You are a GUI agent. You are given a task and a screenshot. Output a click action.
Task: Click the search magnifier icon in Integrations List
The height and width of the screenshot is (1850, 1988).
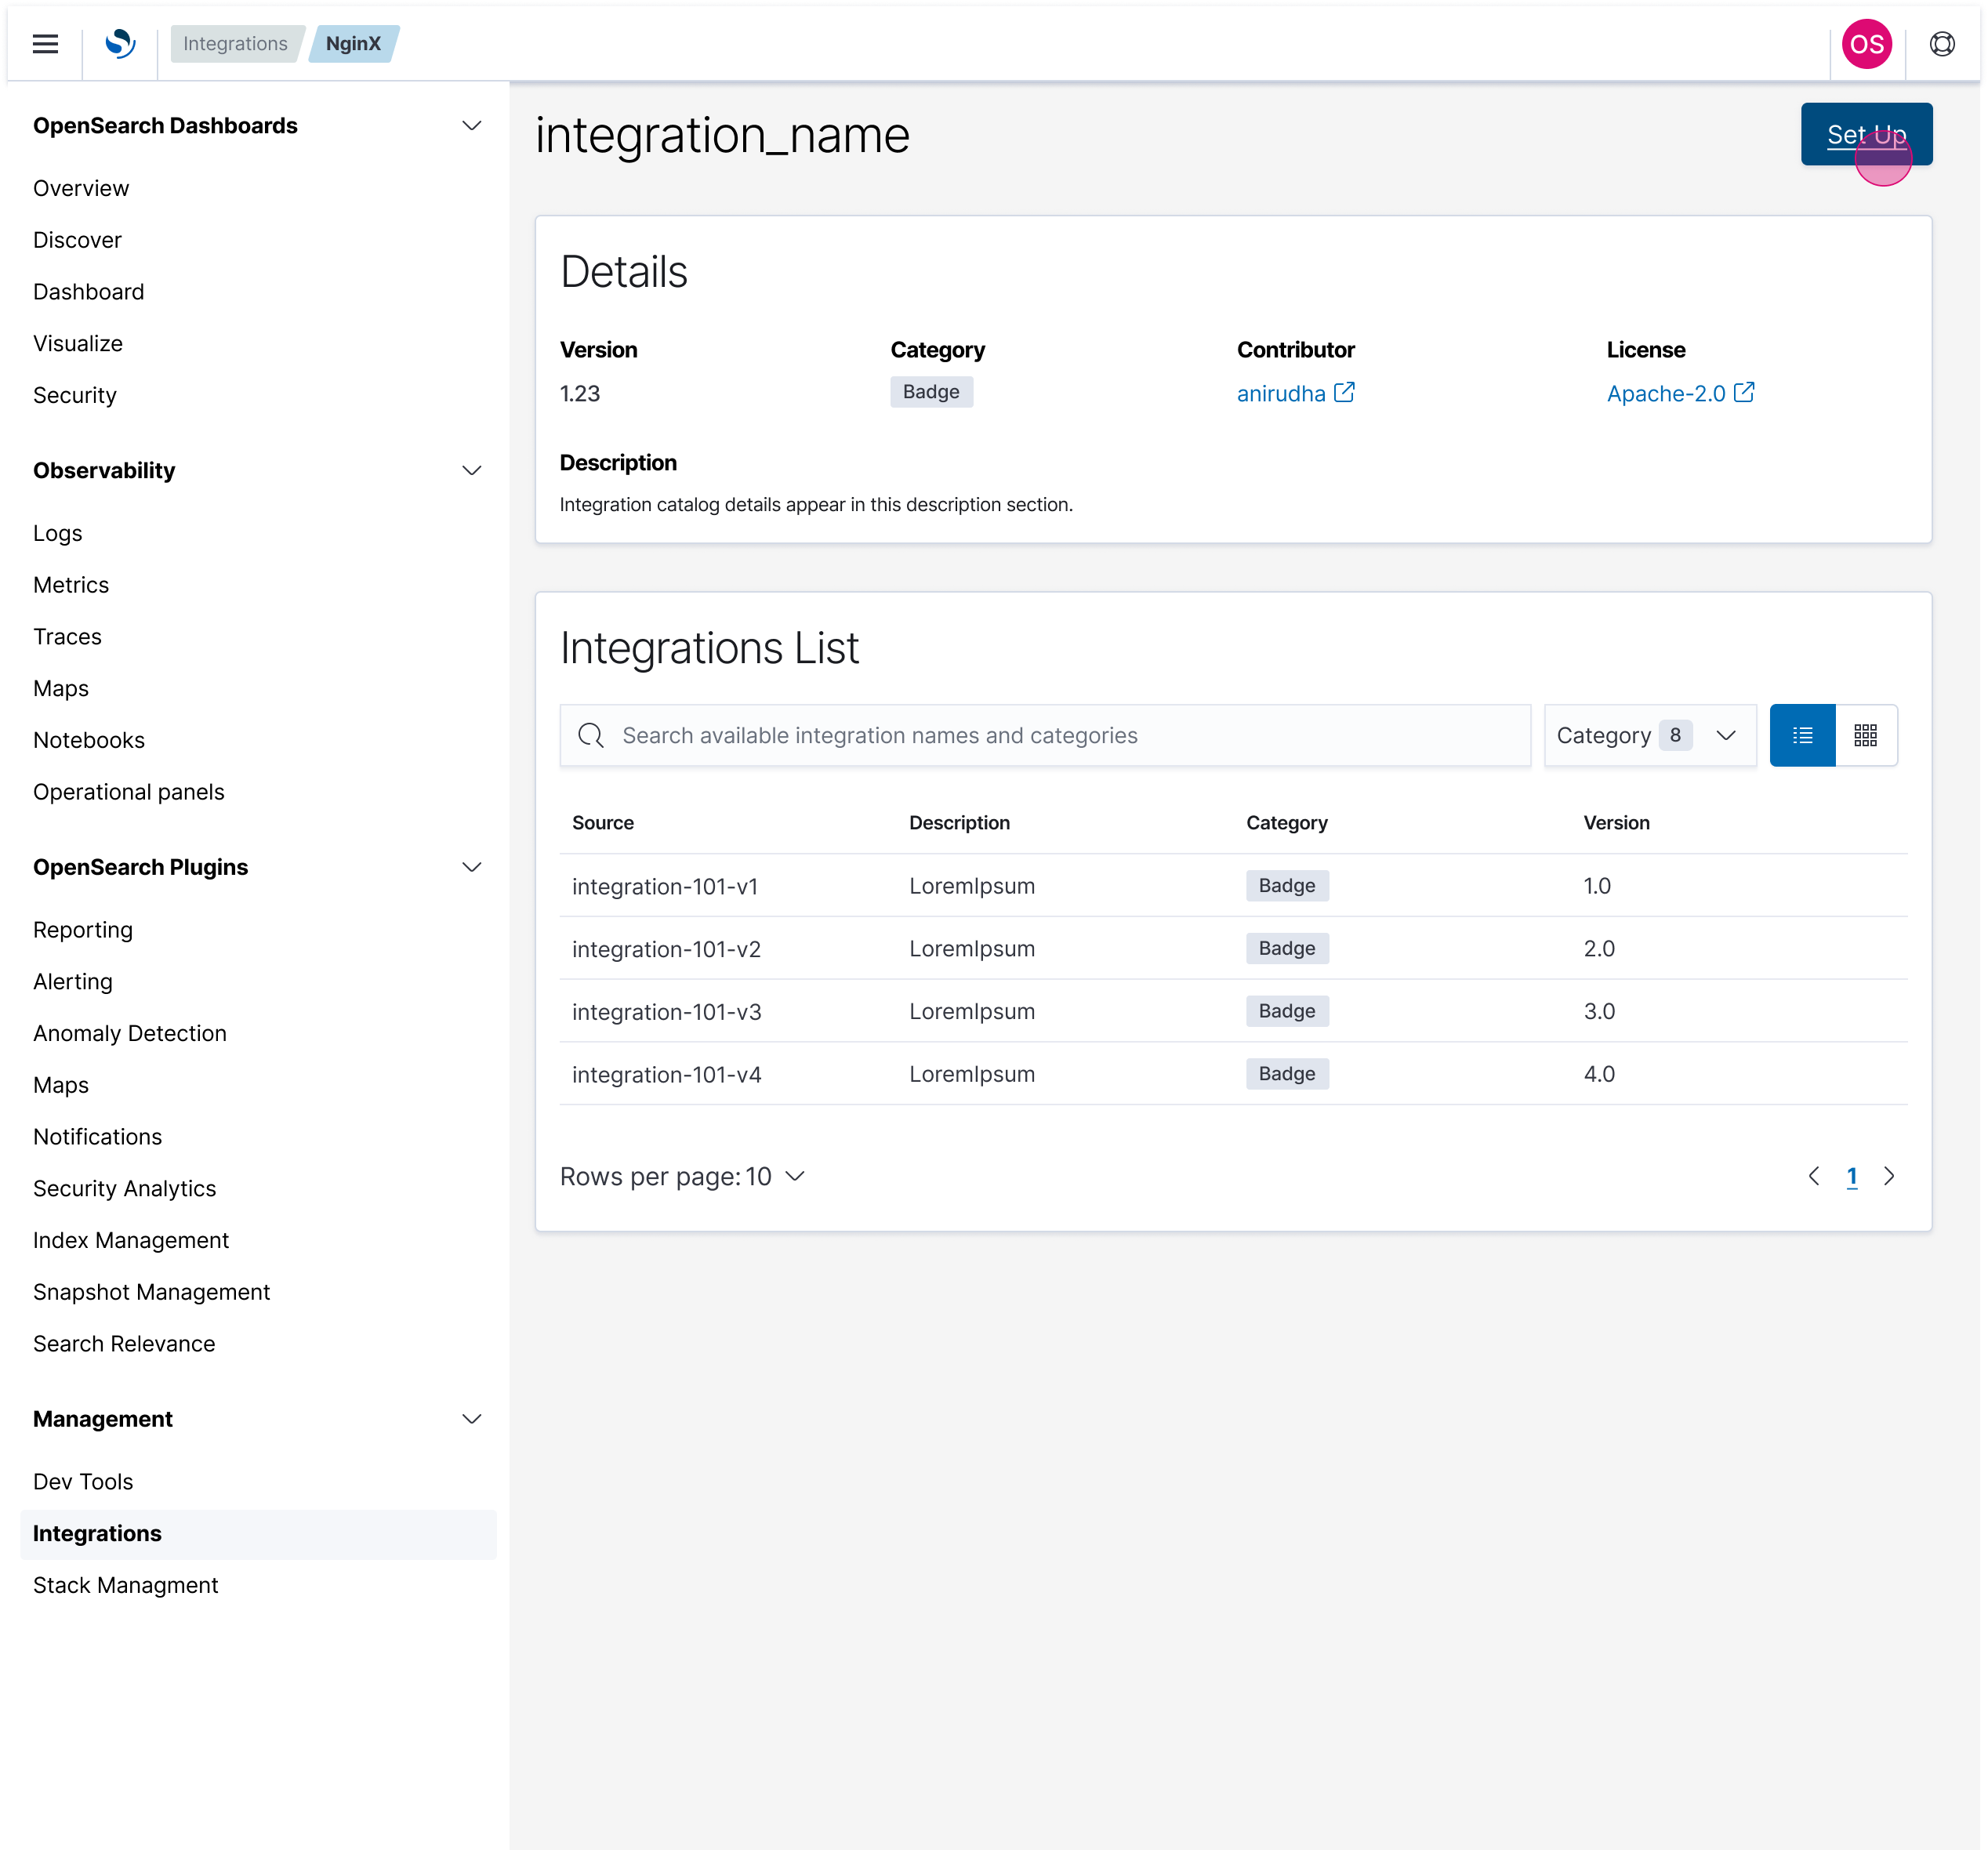590,735
